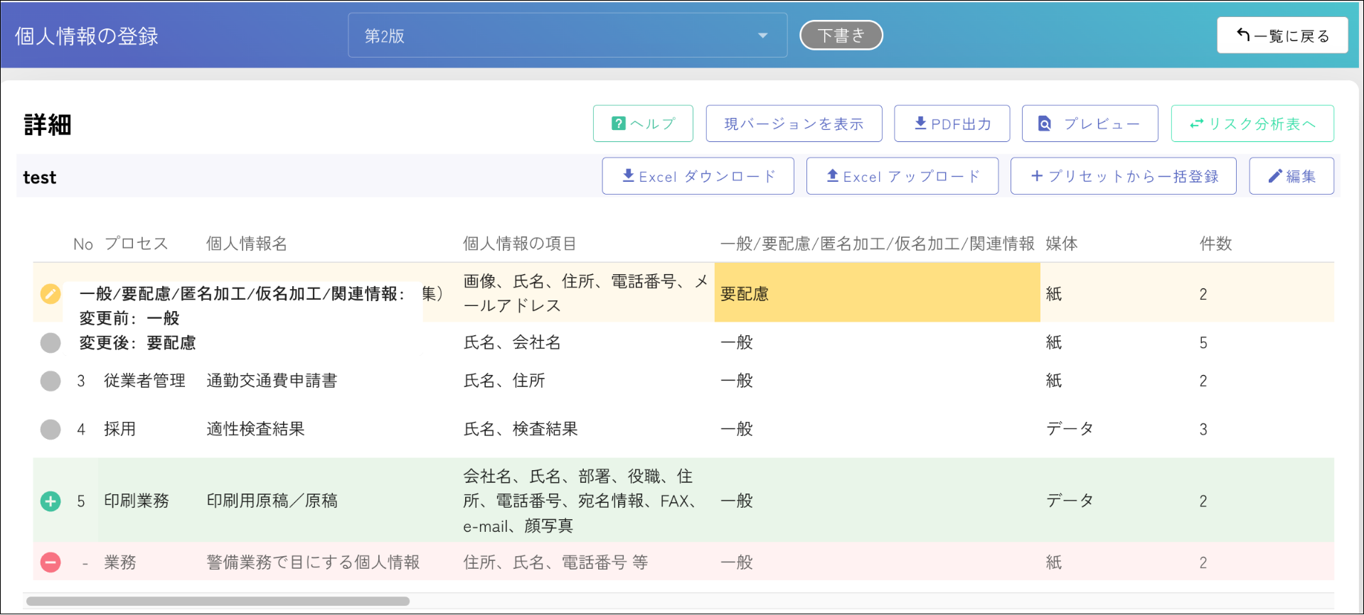
Task: Open the プレビュー preview
Action: (1089, 124)
